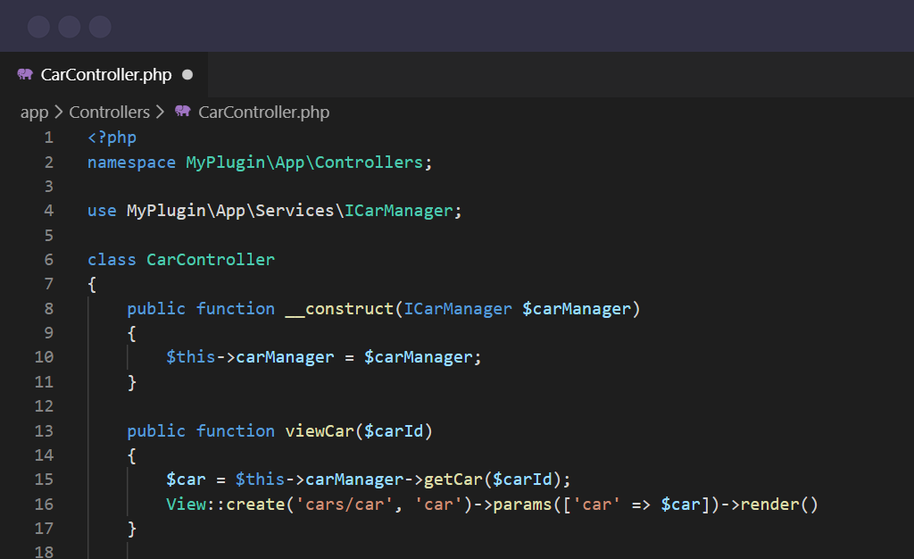Click the PHP elephant icon in the breadcrumb path

click(x=183, y=112)
